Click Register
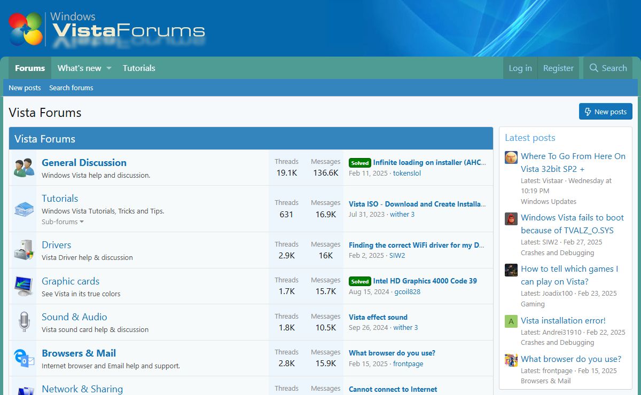This screenshot has height=395, width=641. coord(558,68)
